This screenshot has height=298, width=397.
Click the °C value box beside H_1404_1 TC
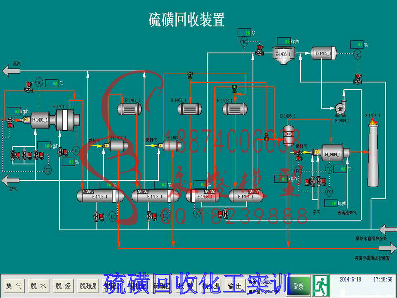340,169
